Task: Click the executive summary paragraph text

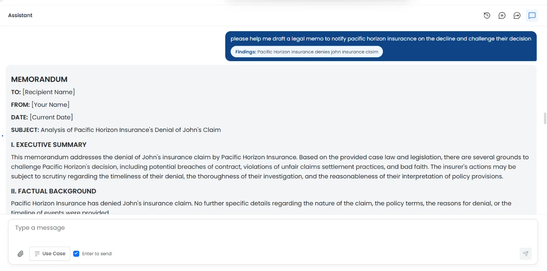Action: pyautogui.click(x=270, y=167)
